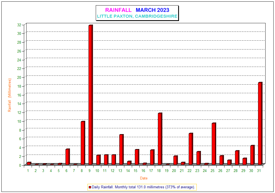Viewport: 275px width, 193px height.
Task: Click the '20' label on the rainfall axis
Action: point(19,77)
